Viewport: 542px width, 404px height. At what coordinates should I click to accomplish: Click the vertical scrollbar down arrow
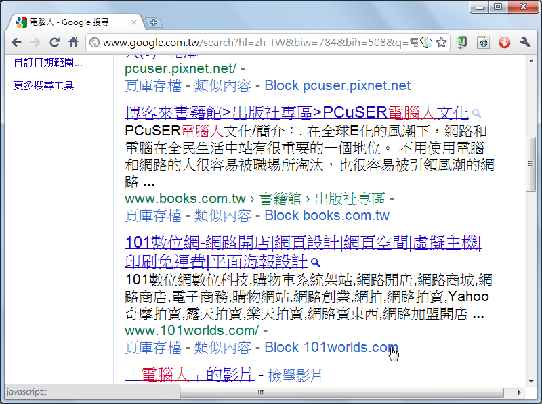(531, 382)
